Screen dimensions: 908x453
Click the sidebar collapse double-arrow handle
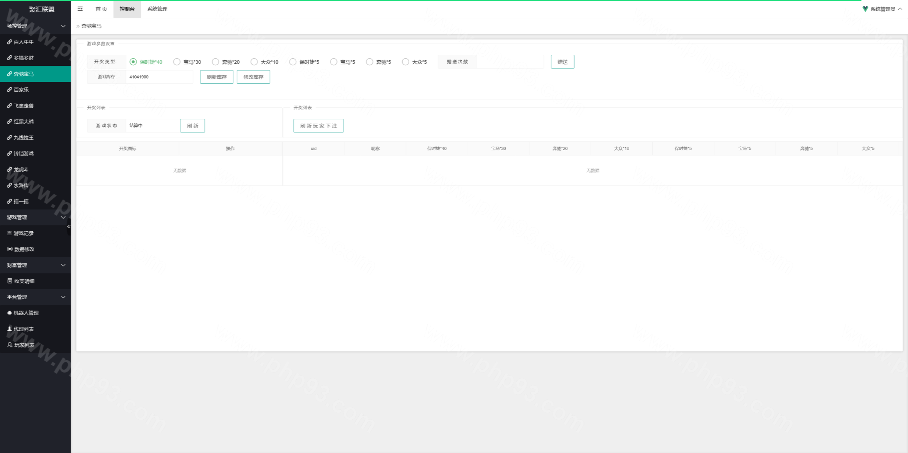(x=69, y=227)
